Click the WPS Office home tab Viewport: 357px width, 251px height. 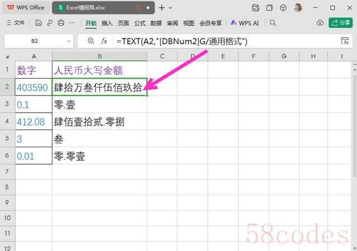point(26,8)
